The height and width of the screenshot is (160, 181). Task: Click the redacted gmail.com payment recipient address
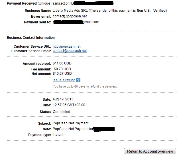point(76,22)
